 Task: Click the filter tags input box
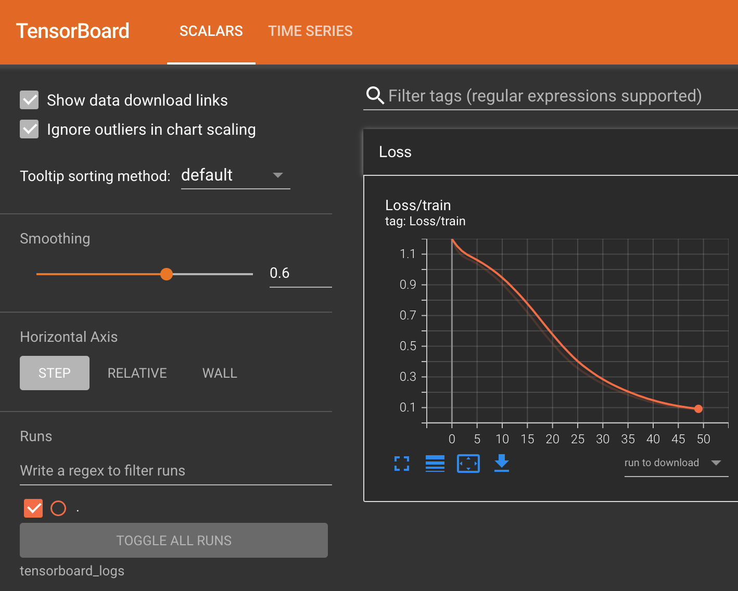pyautogui.click(x=545, y=96)
